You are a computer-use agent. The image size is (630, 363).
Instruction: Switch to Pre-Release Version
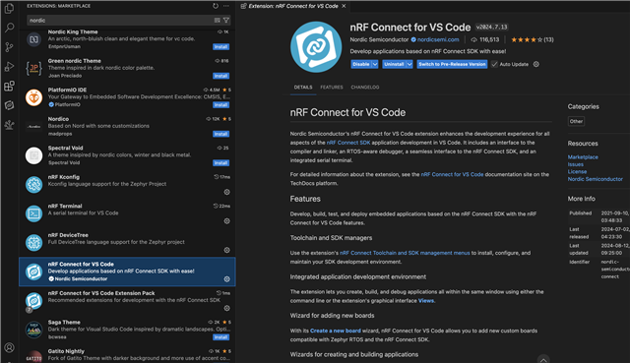pos(452,64)
